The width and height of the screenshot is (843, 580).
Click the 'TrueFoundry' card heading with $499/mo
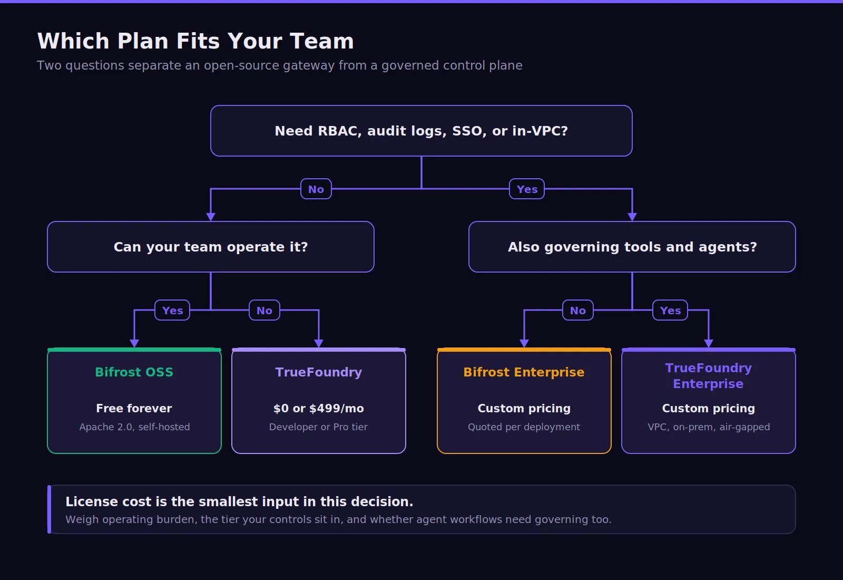319,372
